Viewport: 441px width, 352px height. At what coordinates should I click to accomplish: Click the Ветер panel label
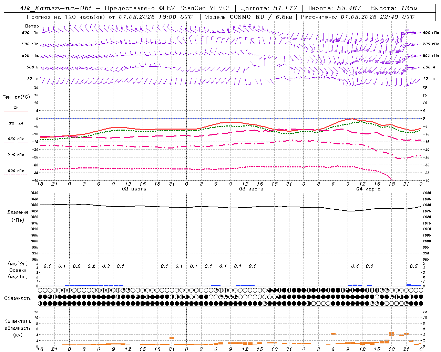[x=32, y=26]
